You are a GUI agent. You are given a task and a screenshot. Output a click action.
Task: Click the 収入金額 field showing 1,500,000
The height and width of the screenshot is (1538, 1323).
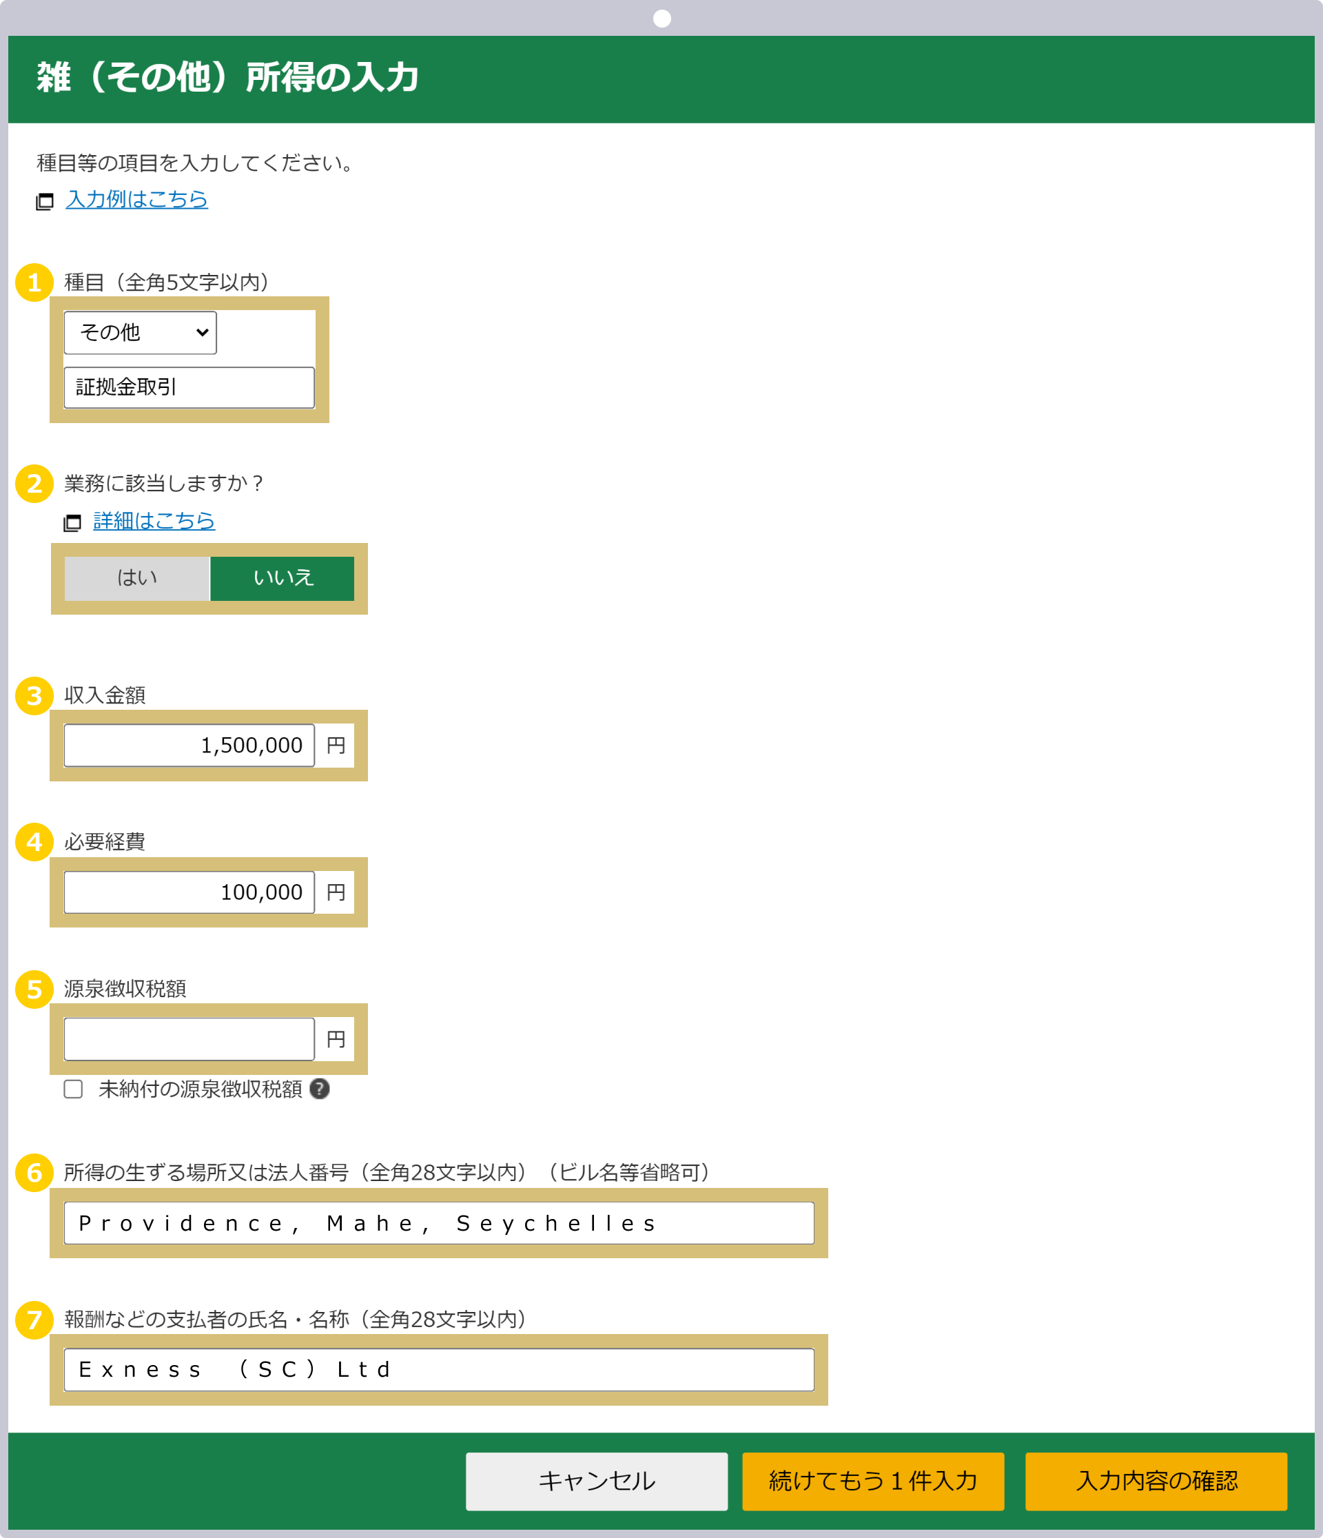click(189, 746)
